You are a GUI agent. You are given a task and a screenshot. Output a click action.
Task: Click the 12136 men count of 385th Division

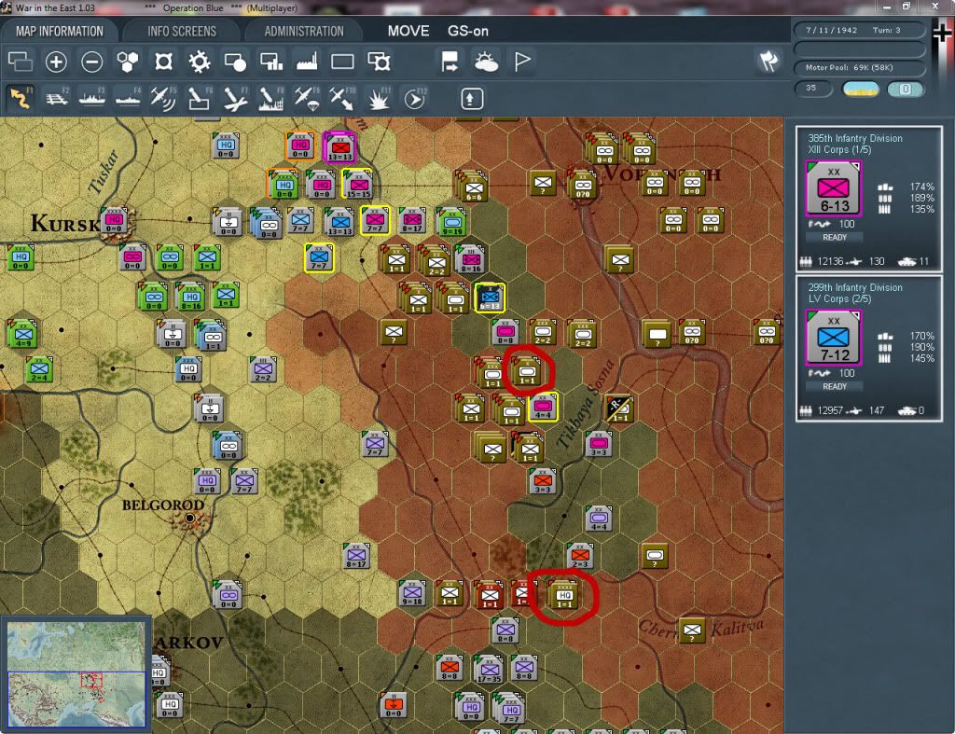click(830, 261)
